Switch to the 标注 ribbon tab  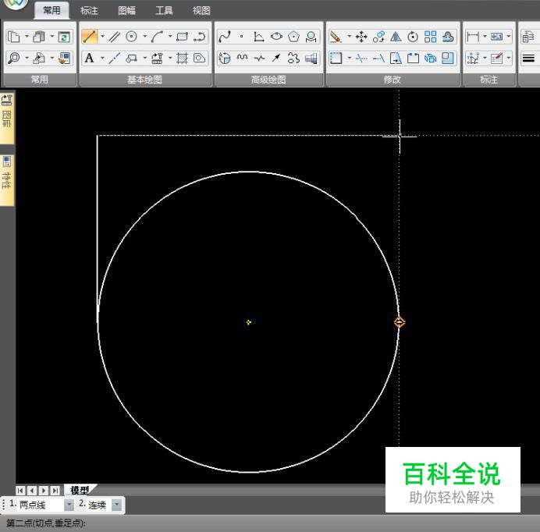[x=89, y=11]
